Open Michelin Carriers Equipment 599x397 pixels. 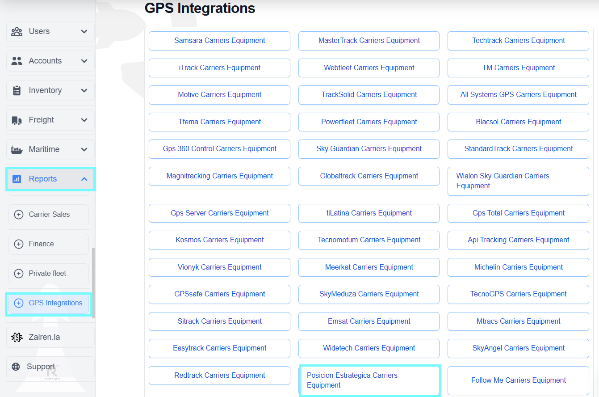(x=518, y=267)
